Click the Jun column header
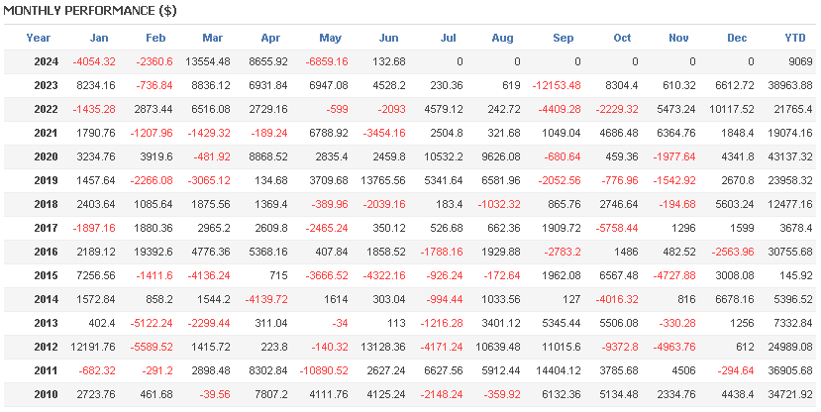 pyautogui.click(x=388, y=38)
